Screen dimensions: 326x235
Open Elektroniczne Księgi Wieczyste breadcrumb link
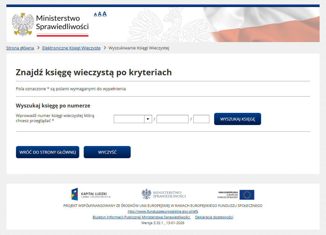coord(71,48)
